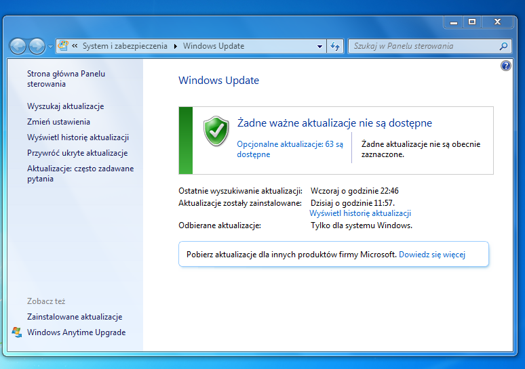Click the green shield checkmark icon
The height and width of the screenshot is (369, 525).
216,131
